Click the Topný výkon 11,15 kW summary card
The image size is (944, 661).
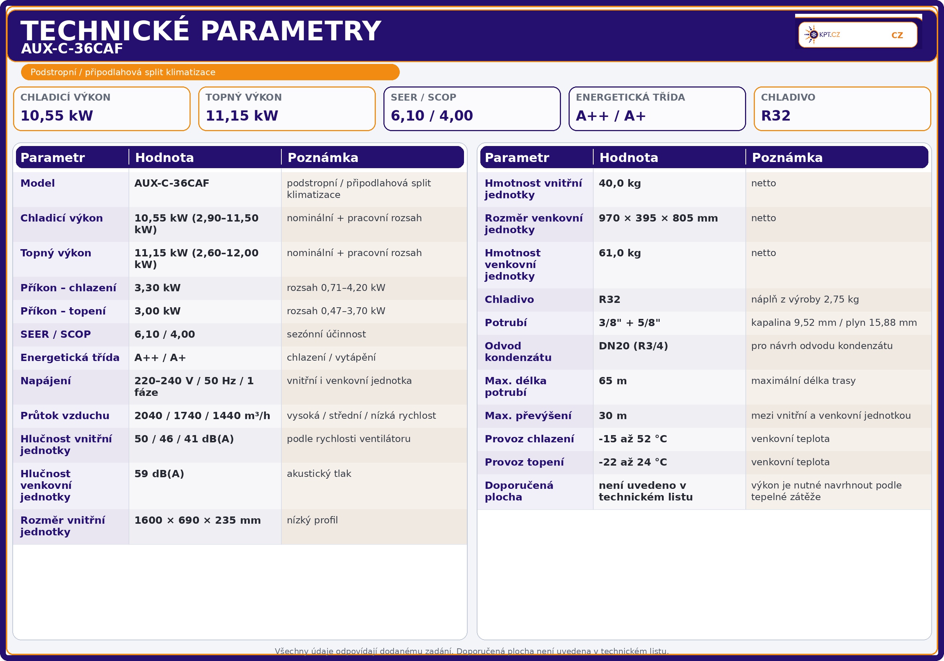point(286,109)
